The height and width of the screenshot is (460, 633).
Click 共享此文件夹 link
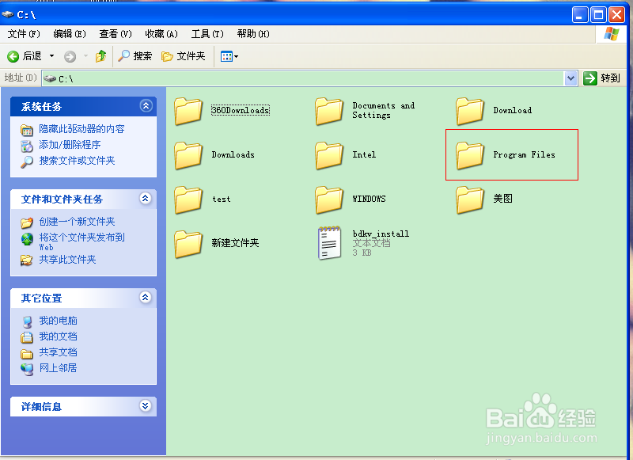coord(67,259)
